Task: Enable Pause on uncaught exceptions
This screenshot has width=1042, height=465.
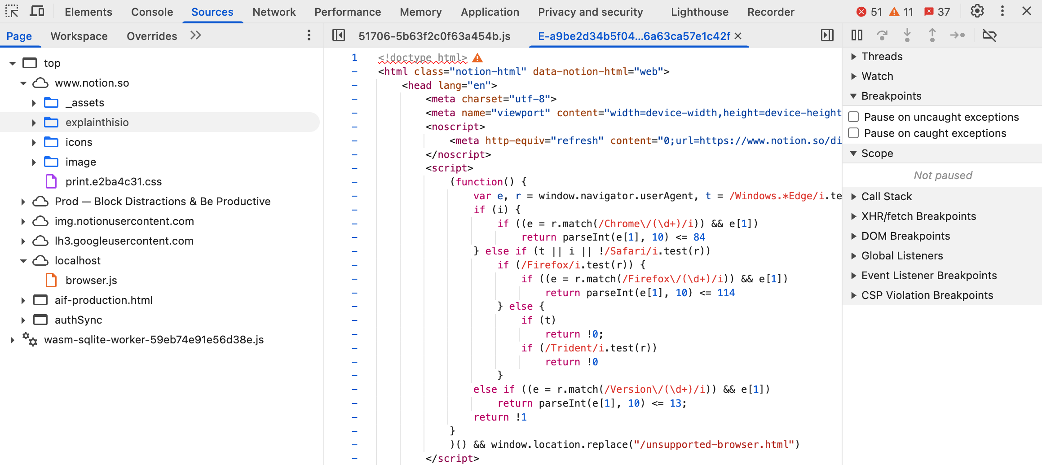Action: [853, 117]
